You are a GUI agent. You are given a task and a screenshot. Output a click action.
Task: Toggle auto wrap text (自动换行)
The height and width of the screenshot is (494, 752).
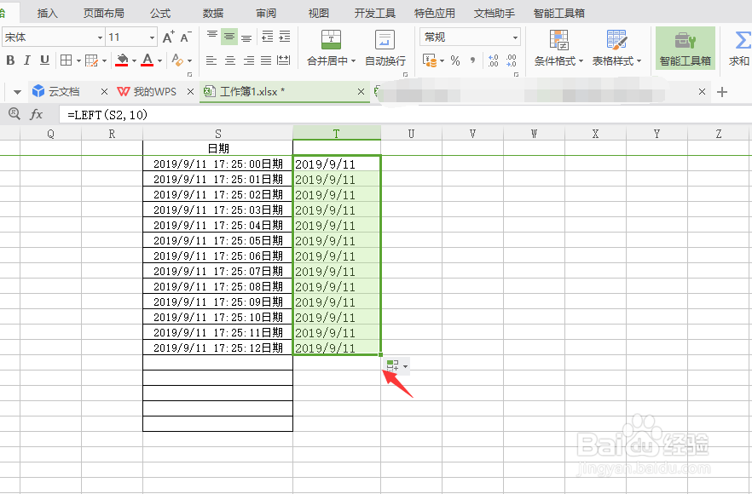[385, 49]
